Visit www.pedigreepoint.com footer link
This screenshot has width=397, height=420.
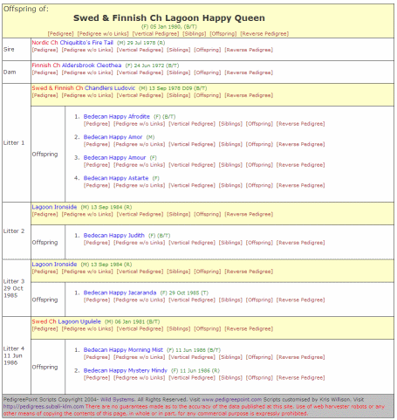[232, 400]
